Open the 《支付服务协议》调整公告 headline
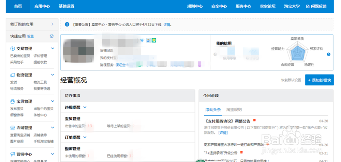The image size is (341, 162). [228, 121]
